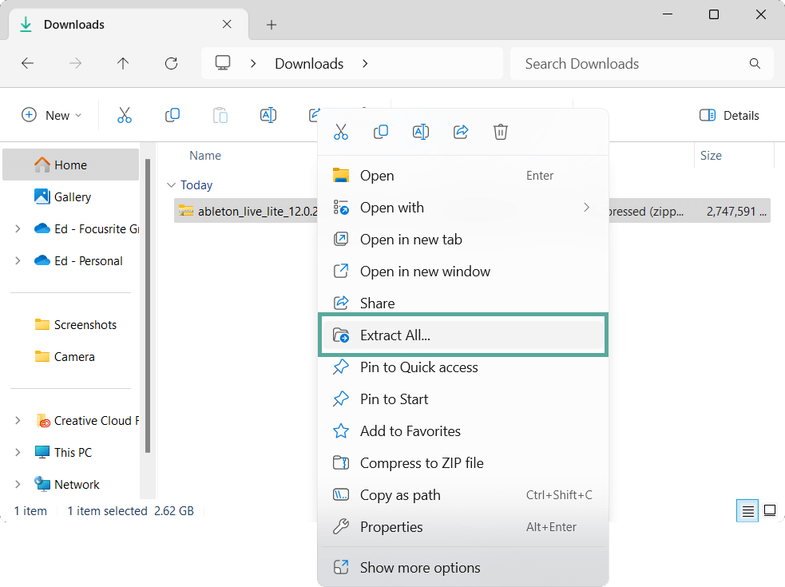Image resolution: width=785 pixels, height=587 pixels.
Task: Select Gallery in the navigation pane
Action: tap(70, 196)
